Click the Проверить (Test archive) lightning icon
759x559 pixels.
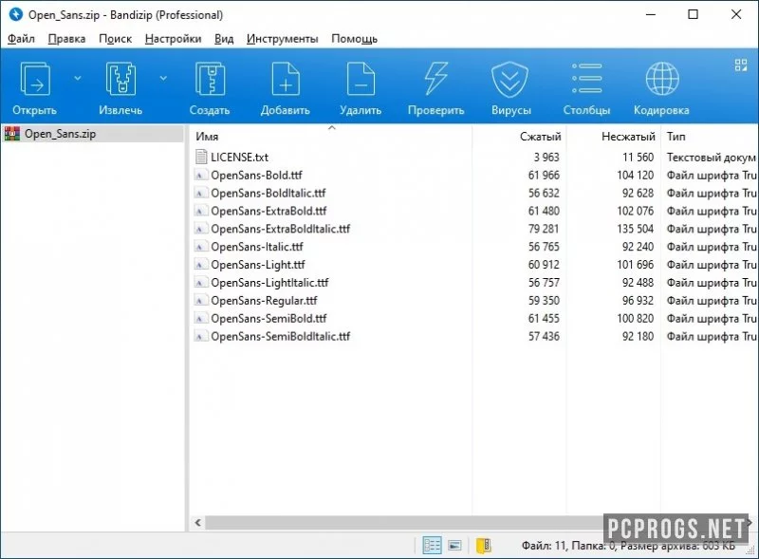click(435, 79)
